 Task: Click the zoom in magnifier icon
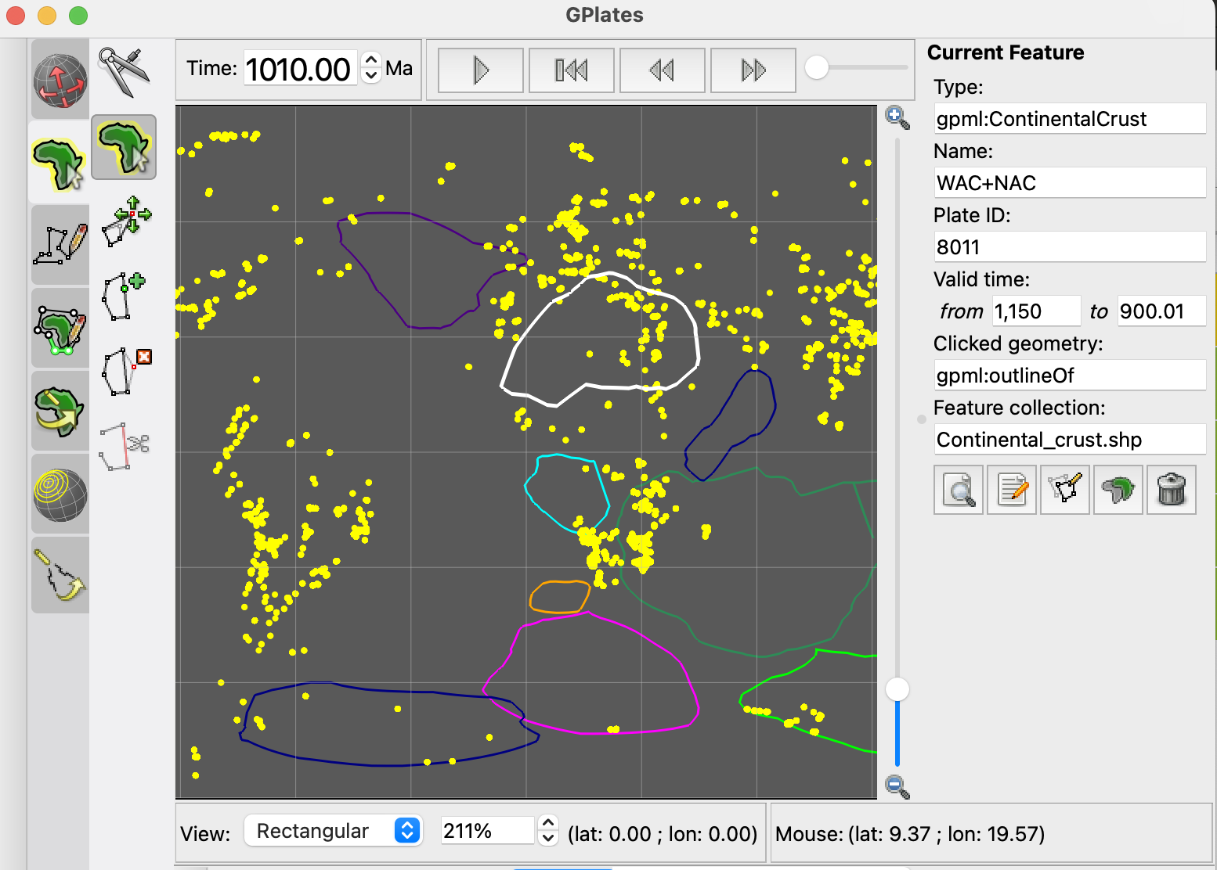tap(897, 118)
